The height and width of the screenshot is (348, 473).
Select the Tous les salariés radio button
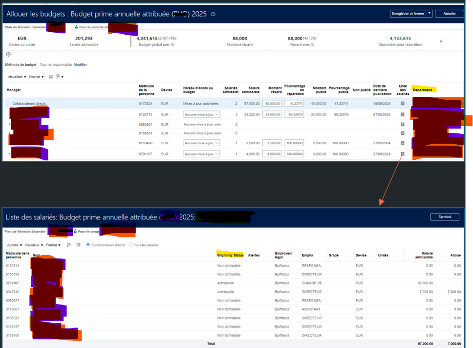coord(130,244)
